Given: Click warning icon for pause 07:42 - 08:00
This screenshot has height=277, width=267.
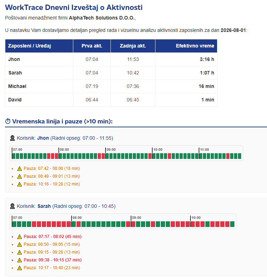Looking at the screenshot, I should [19, 168].
